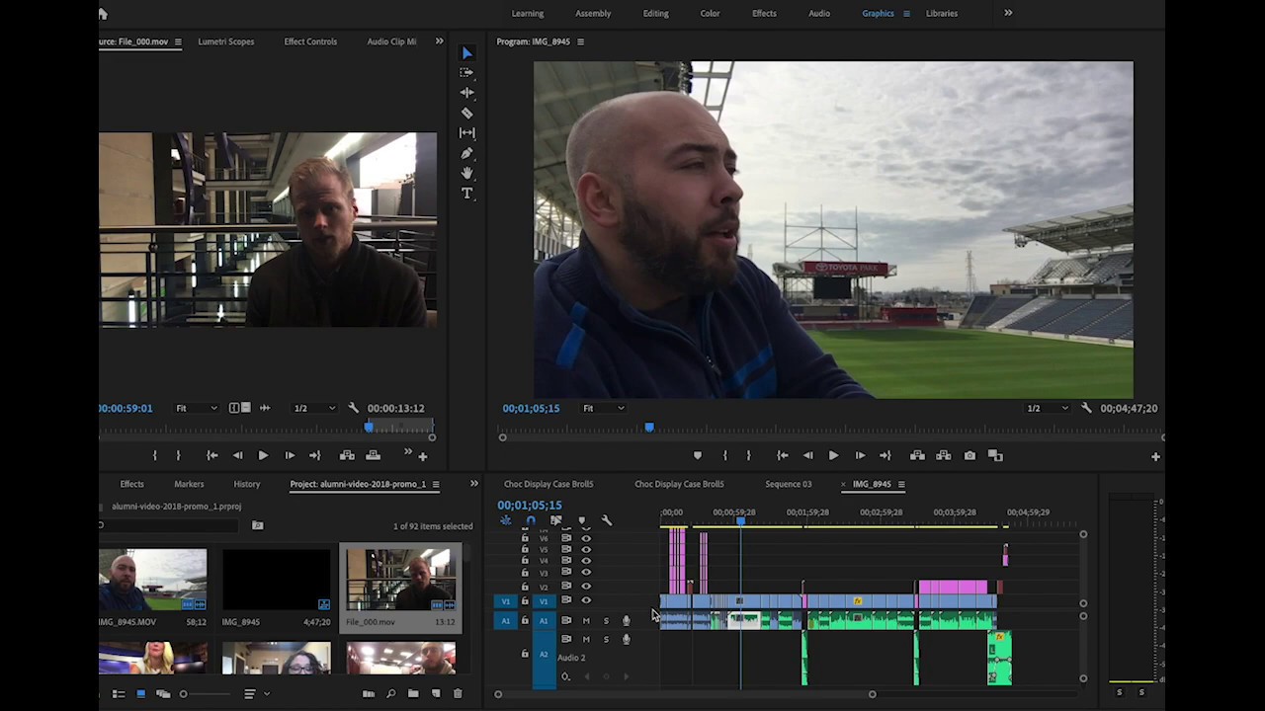The height and width of the screenshot is (711, 1265).
Task: Click Program monitor playhead on scrub bar
Action: [649, 428]
